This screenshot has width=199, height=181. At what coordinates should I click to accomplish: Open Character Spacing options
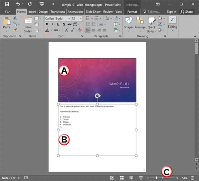click(x=76, y=24)
